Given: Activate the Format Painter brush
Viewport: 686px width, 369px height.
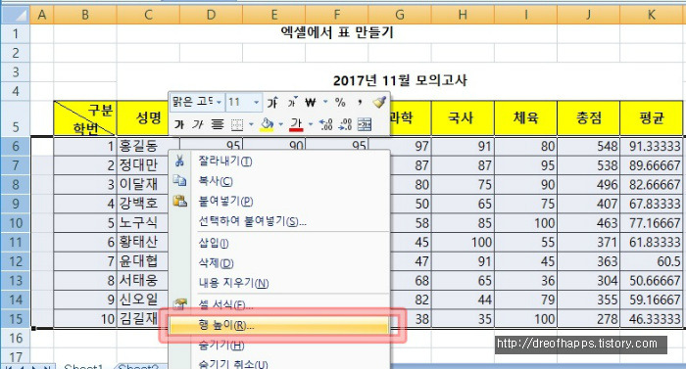Looking at the screenshot, I should [379, 103].
